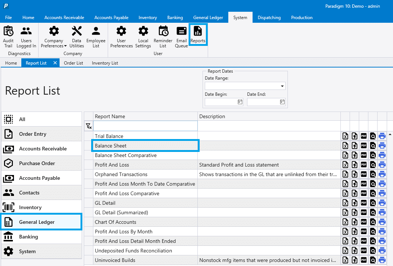Expand the Company Preferences dropdown arrow
The image size is (393, 266).
point(65,45)
